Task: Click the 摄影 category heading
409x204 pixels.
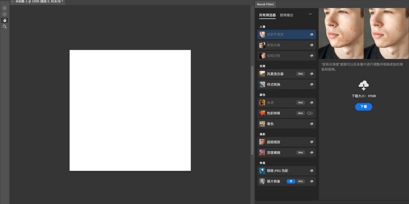Action: [262, 134]
